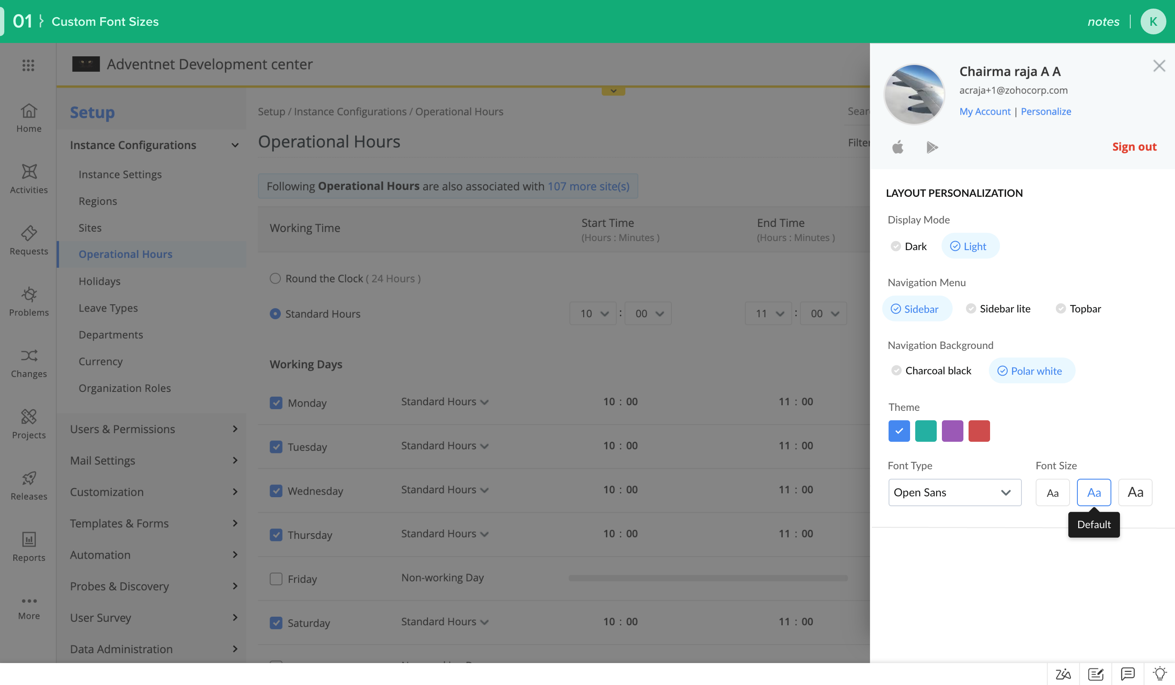Image resolution: width=1175 pixels, height=685 pixels.
Task: Close the profile personalization panel
Action: click(1159, 66)
